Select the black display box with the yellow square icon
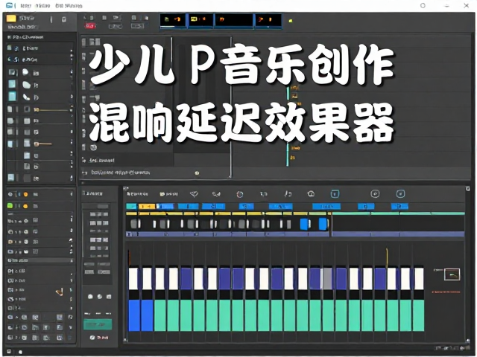 200,20
